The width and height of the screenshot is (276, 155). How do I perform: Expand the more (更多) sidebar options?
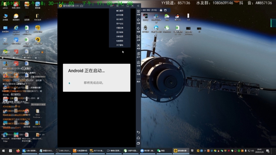click(138, 80)
